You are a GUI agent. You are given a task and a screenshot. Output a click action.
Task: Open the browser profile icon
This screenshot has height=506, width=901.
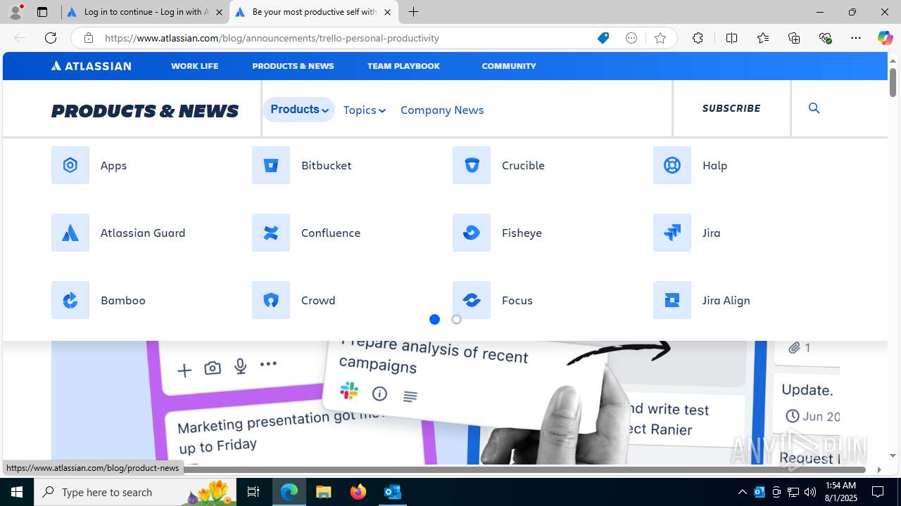(15, 12)
